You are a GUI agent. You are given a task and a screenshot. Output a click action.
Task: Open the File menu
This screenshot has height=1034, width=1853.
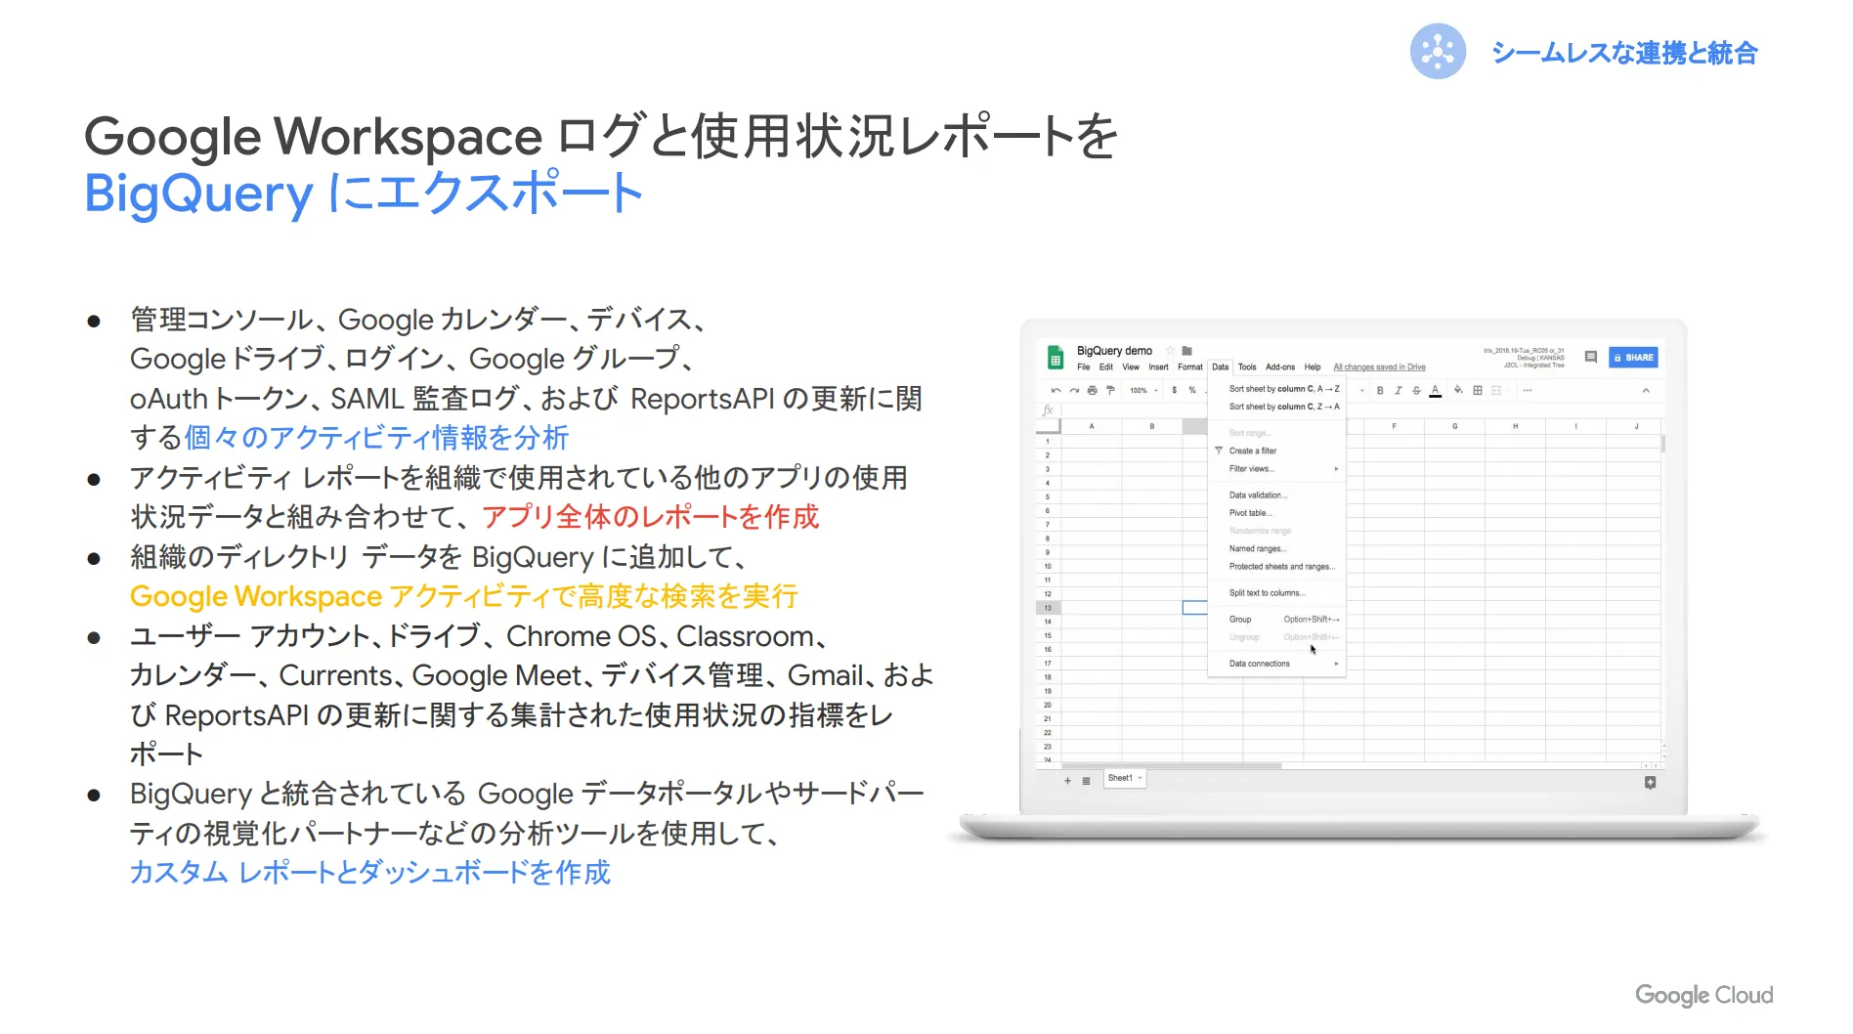pos(1084,367)
